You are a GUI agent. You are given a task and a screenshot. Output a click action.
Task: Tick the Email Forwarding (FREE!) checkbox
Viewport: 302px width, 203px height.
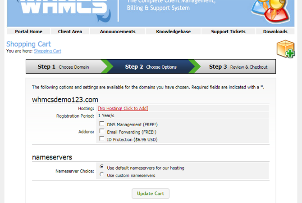102,131
